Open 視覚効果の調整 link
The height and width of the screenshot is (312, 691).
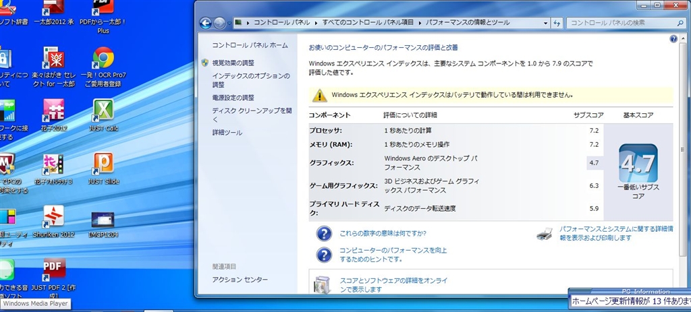pos(233,63)
